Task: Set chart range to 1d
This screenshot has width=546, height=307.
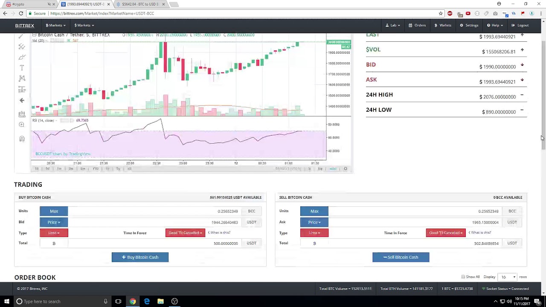Action: tap(36, 168)
